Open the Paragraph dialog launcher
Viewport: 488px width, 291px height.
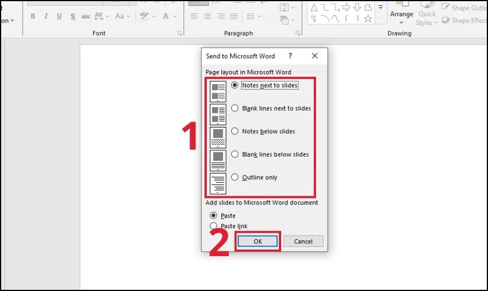[x=298, y=33]
